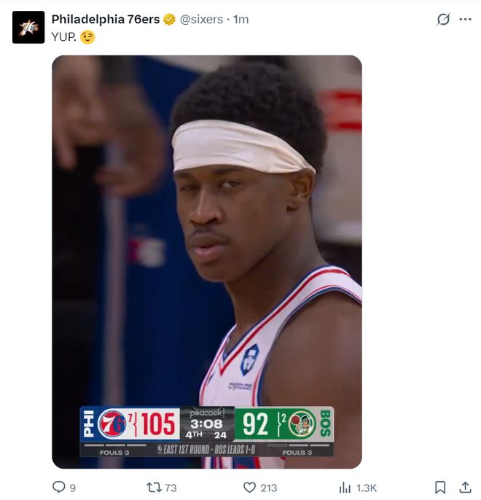Bookmark this post
The height and width of the screenshot is (500, 481).
pos(440,487)
